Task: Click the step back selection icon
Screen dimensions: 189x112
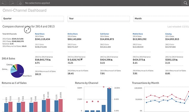Action: tap(4, 3)
